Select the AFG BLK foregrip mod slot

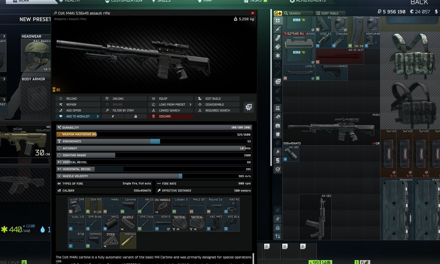(231, 223)
